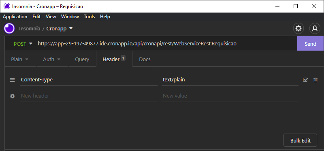Screen dimensions: 324x151
Task: Delete the Content-Type header via trash icon
Action: pos(315,80)
